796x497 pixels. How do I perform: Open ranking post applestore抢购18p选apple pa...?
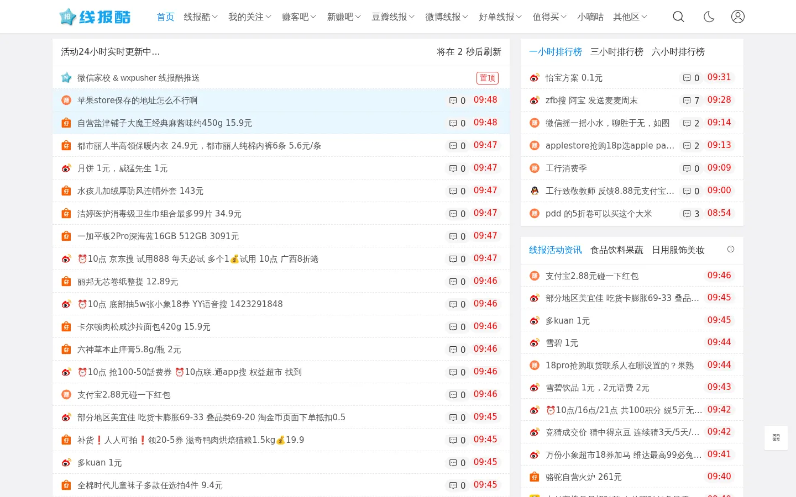tap(610, 146)
